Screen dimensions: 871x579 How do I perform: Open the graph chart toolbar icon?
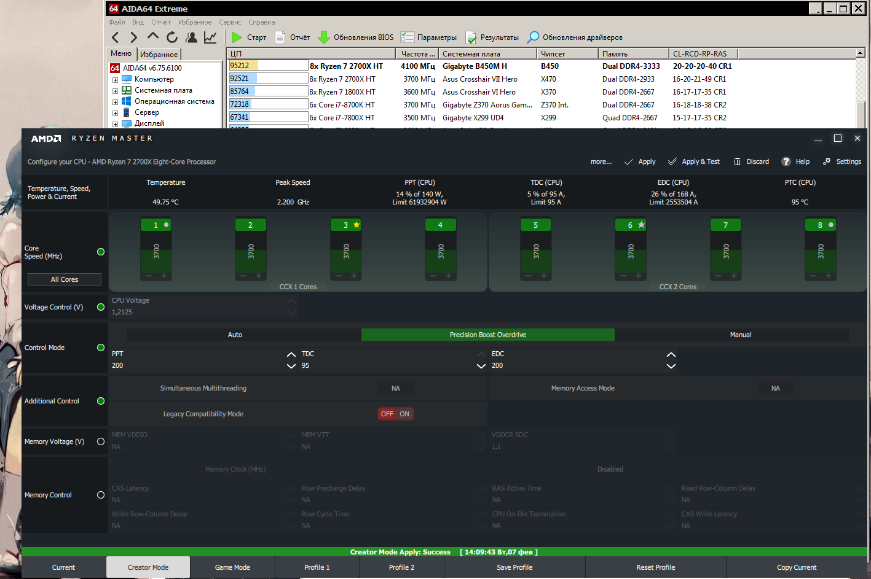click(x=210, y=37)
